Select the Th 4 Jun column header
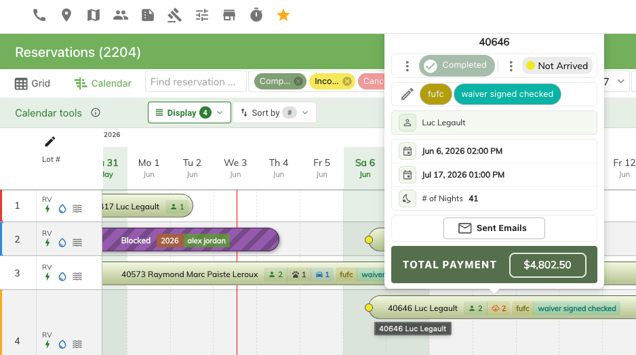This screenshot has width=636, height=355. 279,168
